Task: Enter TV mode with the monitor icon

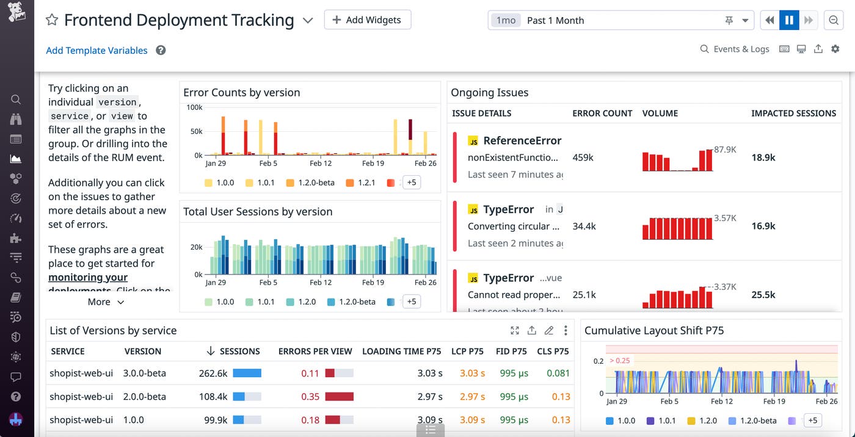Action: [x=801, y=49]
